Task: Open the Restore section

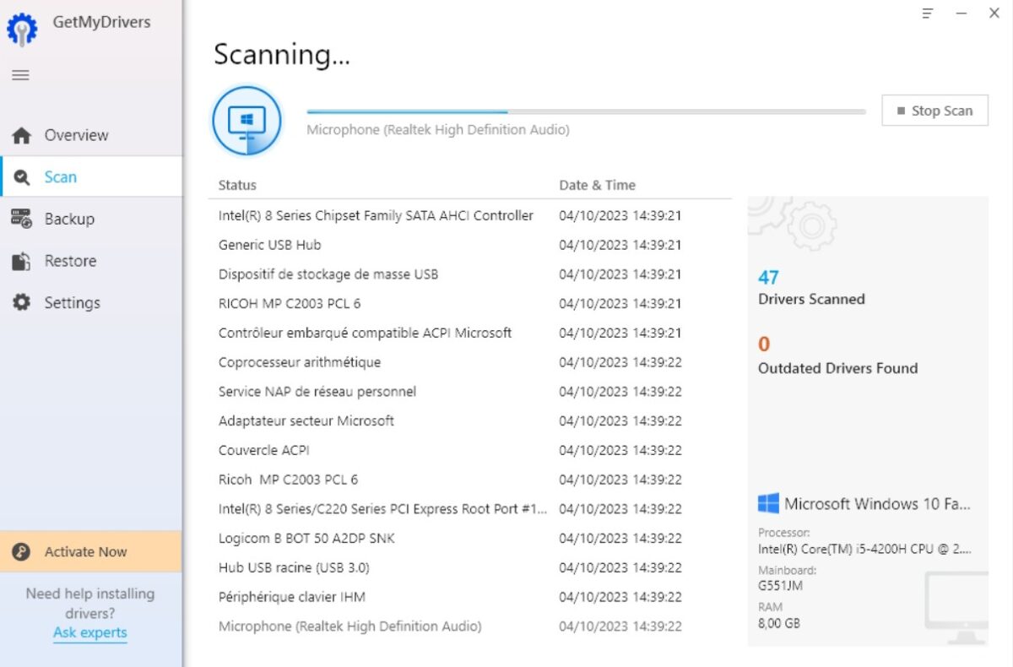Action: click(91, 261)
